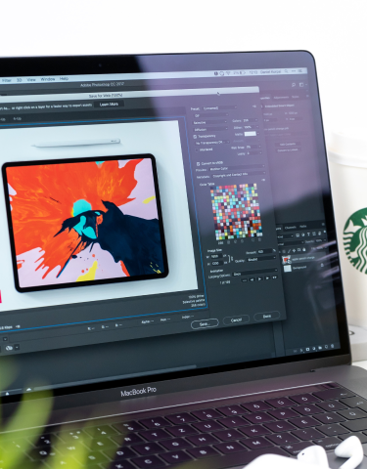Enable the Interlaced checkbox
The width and height of the screenshot is (367, 469).
coord(197,149)
